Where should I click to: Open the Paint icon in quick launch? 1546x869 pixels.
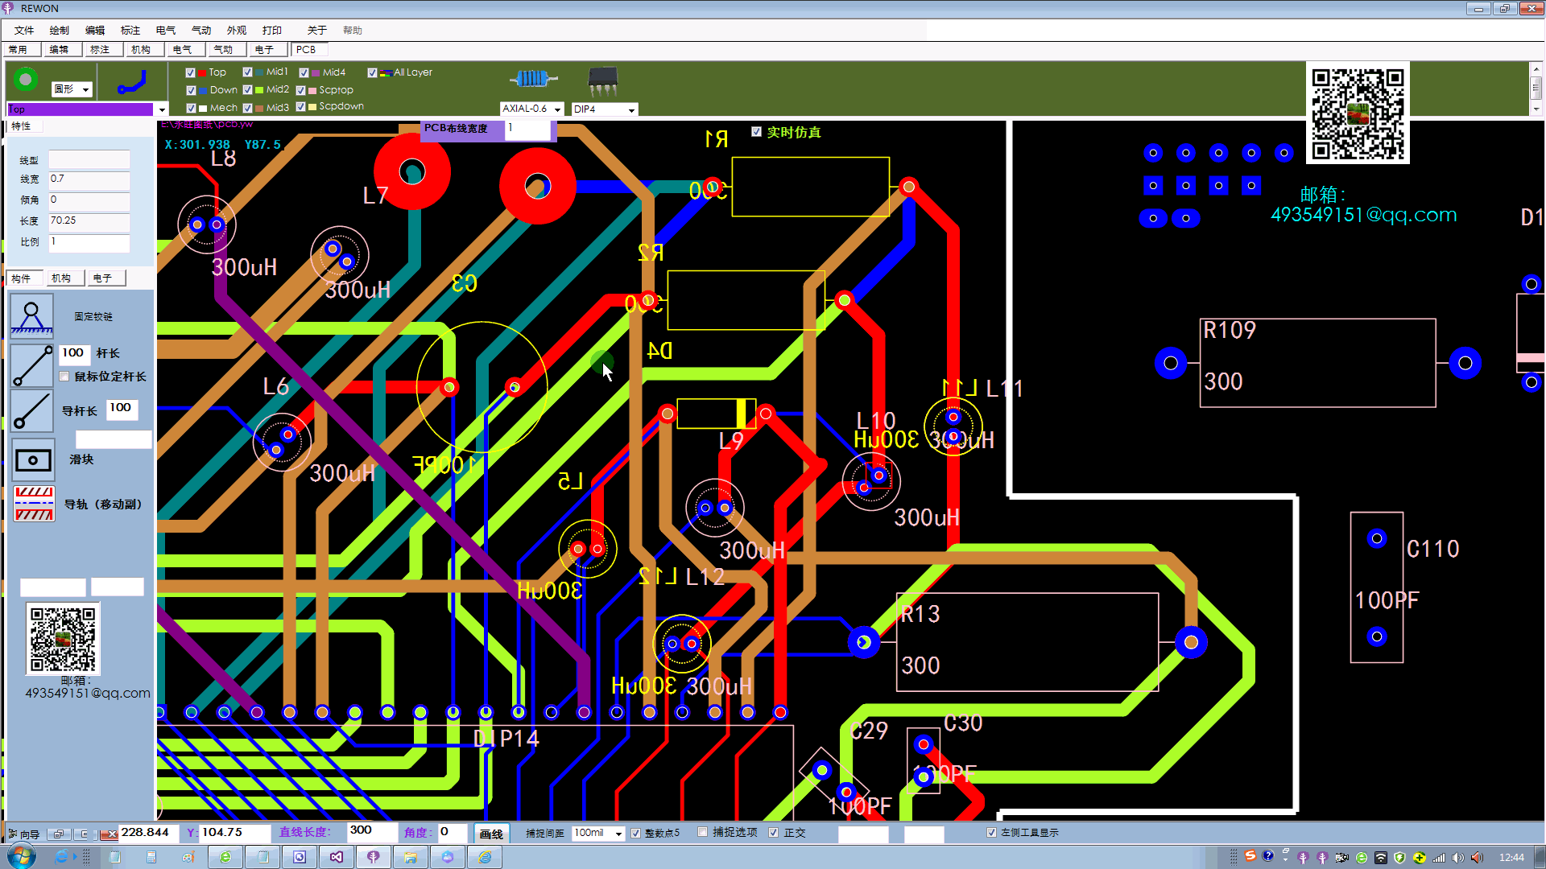pyautogui.click(x=188, y=858)
